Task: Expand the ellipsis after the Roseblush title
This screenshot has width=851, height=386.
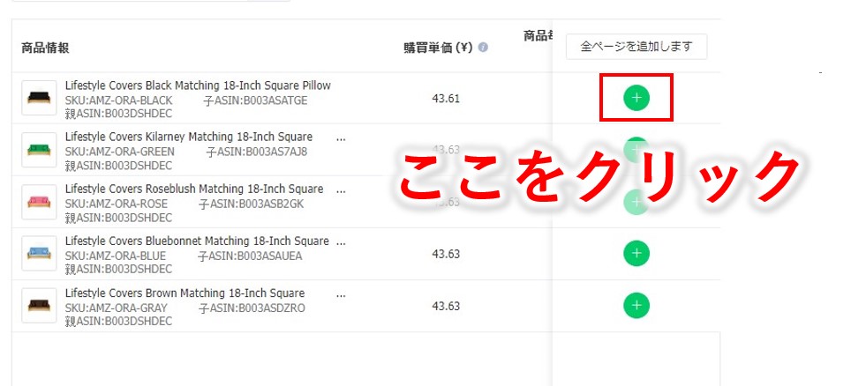Action: click(341, 191)
